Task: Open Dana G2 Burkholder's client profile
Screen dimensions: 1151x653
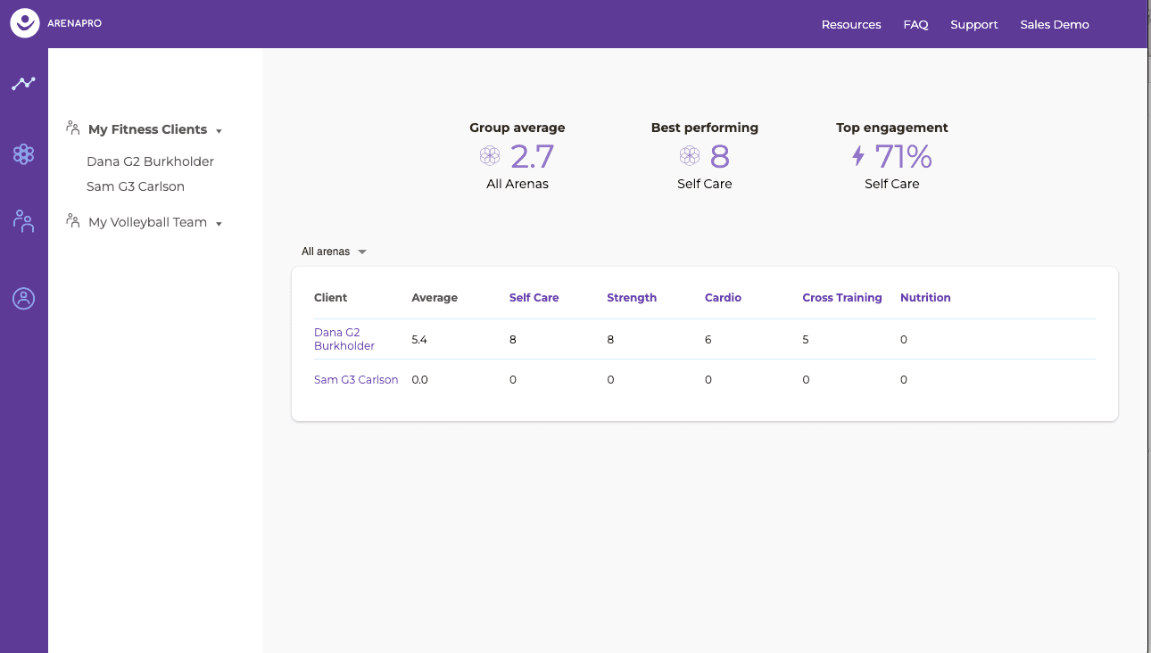Action: [344, 339]
